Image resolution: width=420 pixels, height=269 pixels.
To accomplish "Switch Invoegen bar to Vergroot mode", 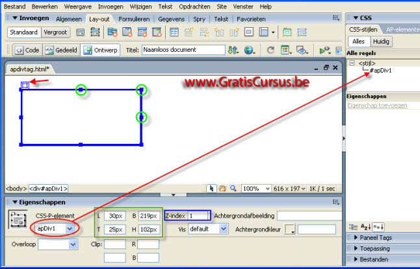I will point(55,32).
